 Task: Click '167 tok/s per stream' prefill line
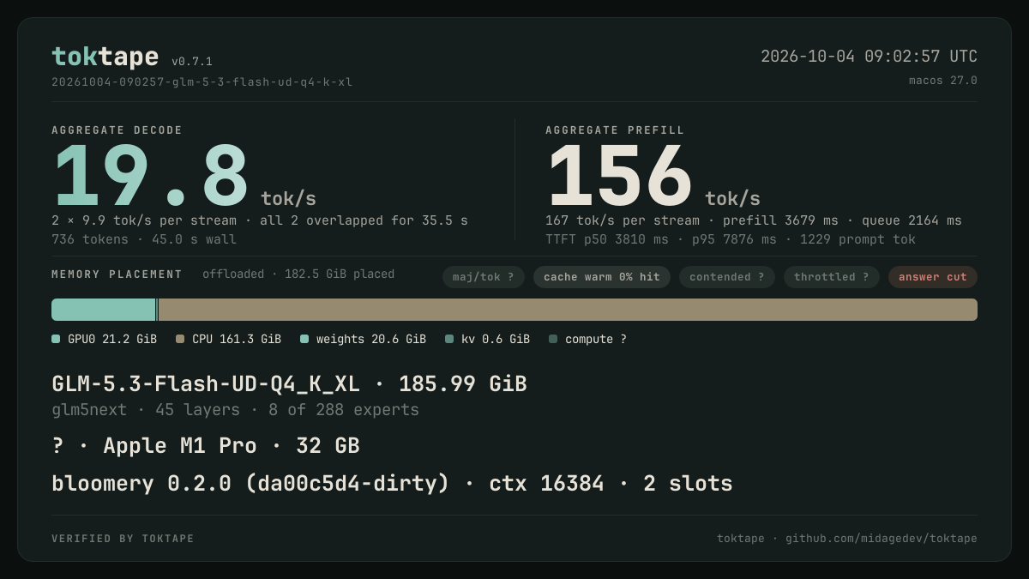(x=753, y=220)
